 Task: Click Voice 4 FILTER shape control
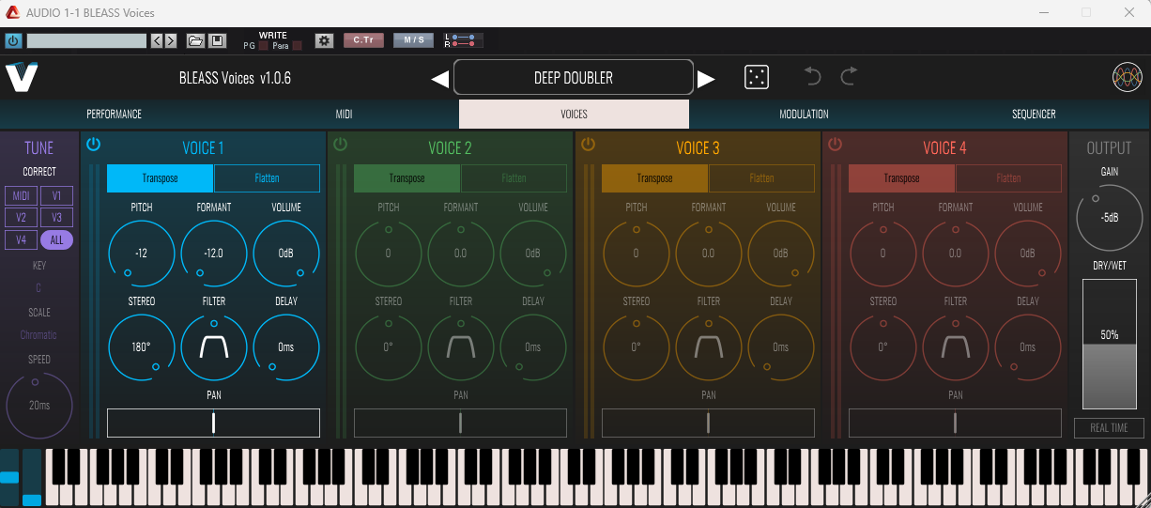click(955, 346)
